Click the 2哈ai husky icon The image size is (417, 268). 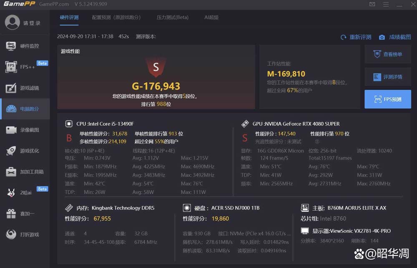coord(11,193)
